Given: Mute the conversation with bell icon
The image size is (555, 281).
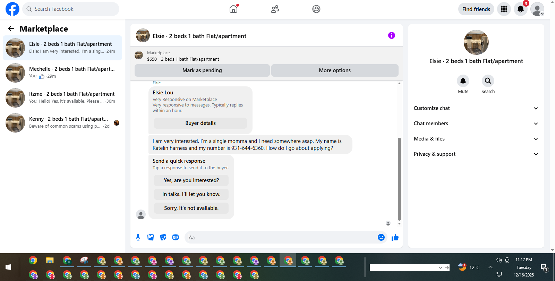Looking at the screenshot, I should pyautogui.click(x=463, y=81).
